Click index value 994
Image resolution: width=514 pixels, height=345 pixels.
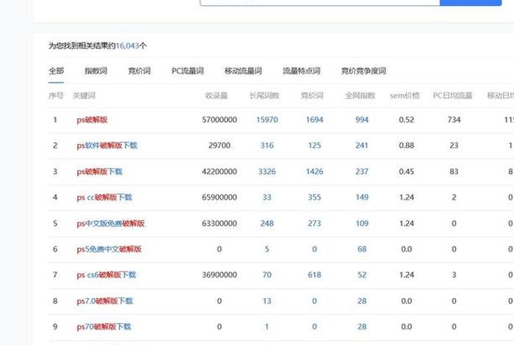pos(362,120)
